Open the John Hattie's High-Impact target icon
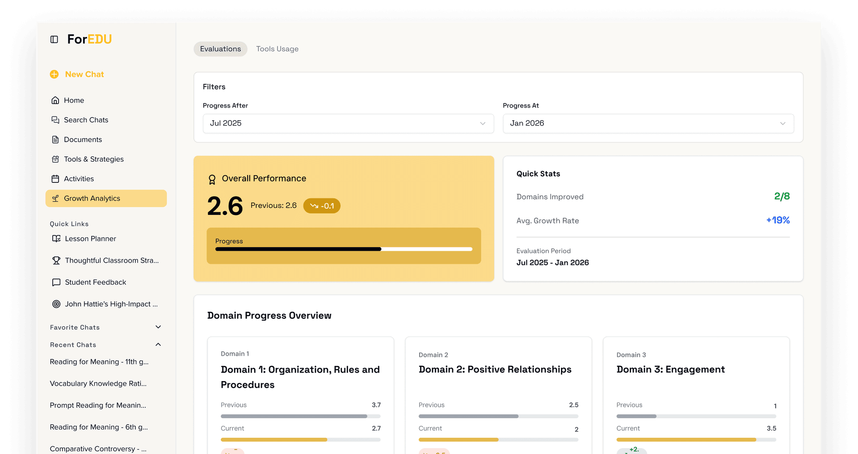 [56, 304]
